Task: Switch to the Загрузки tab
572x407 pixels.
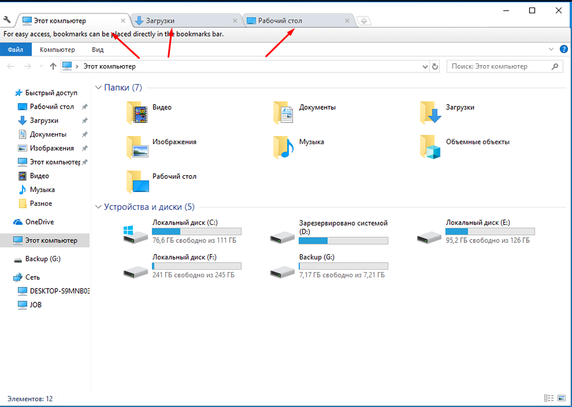Action: pyautogui.click(x=181, y=21)
